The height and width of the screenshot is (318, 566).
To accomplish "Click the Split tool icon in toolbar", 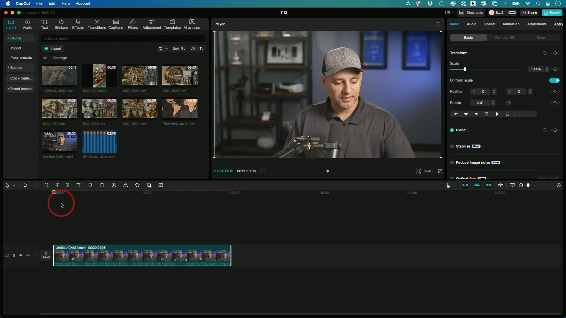I will click(46, 185).
